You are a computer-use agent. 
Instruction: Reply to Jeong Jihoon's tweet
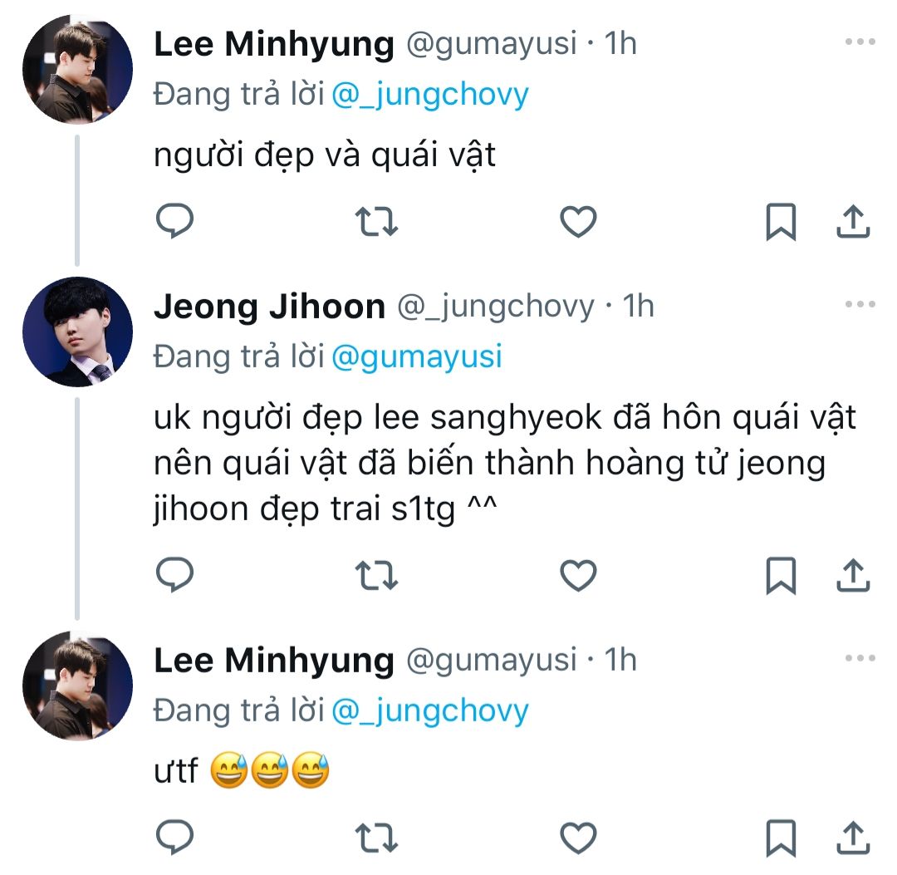[174, 575]
